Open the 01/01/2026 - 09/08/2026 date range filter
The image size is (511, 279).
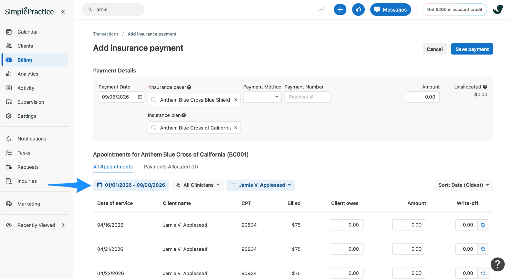coord(131,185)
